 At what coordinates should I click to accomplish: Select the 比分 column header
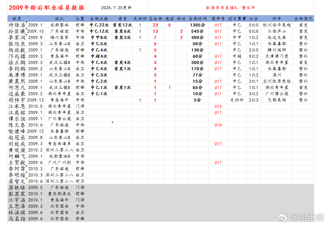click(x=254, y=19)
